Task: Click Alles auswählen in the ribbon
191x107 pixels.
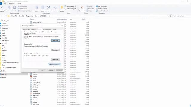Action: click(101, 6)
